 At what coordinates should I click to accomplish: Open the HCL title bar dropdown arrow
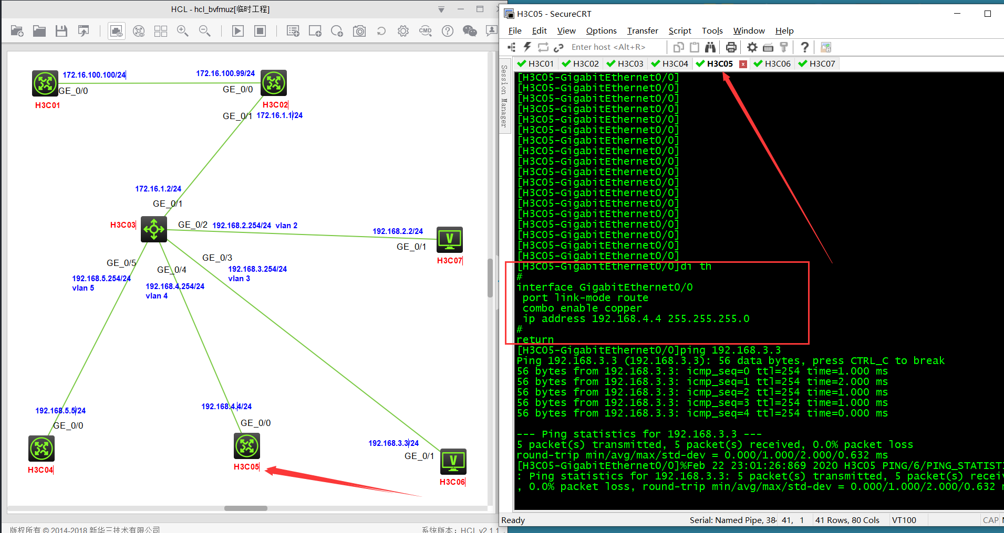(441, 9)
